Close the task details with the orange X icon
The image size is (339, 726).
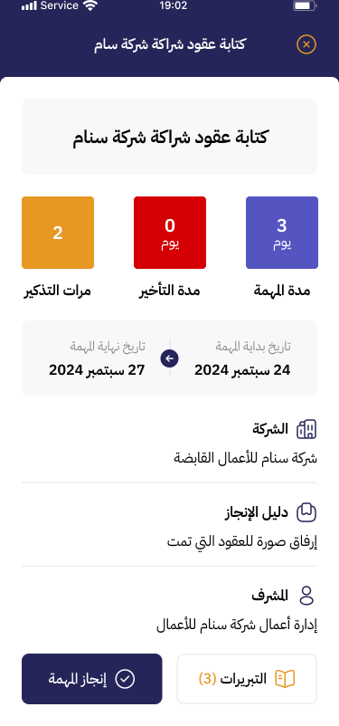306,45
